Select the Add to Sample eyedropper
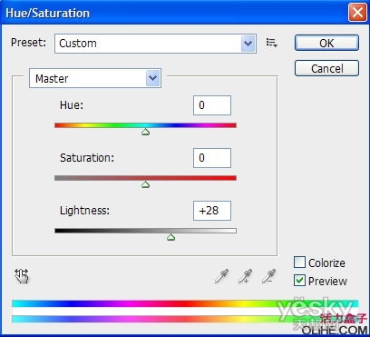370x337 pixels. point(245,276)
